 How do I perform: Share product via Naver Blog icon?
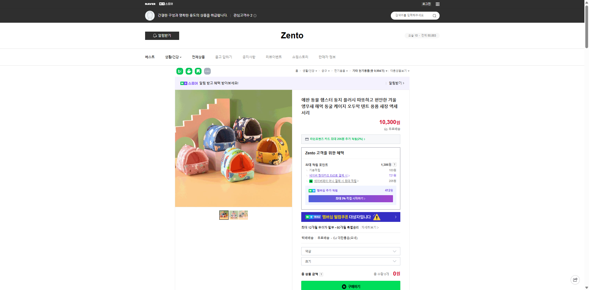[179, 71]
